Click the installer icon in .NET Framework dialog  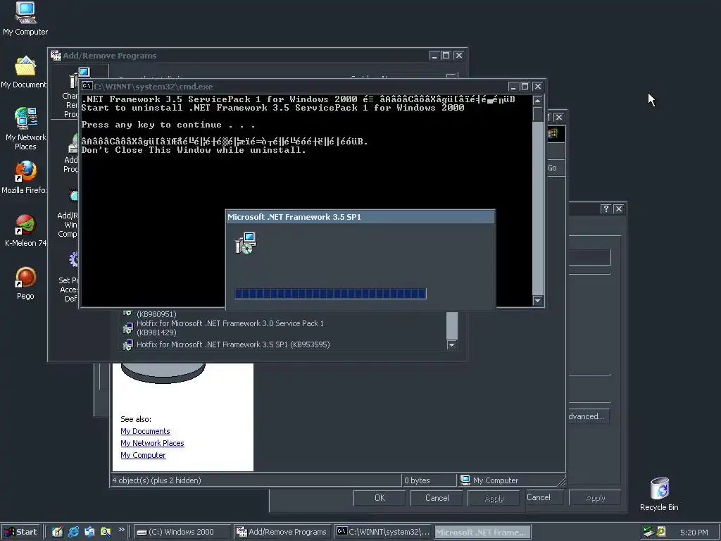click(246, 243)
